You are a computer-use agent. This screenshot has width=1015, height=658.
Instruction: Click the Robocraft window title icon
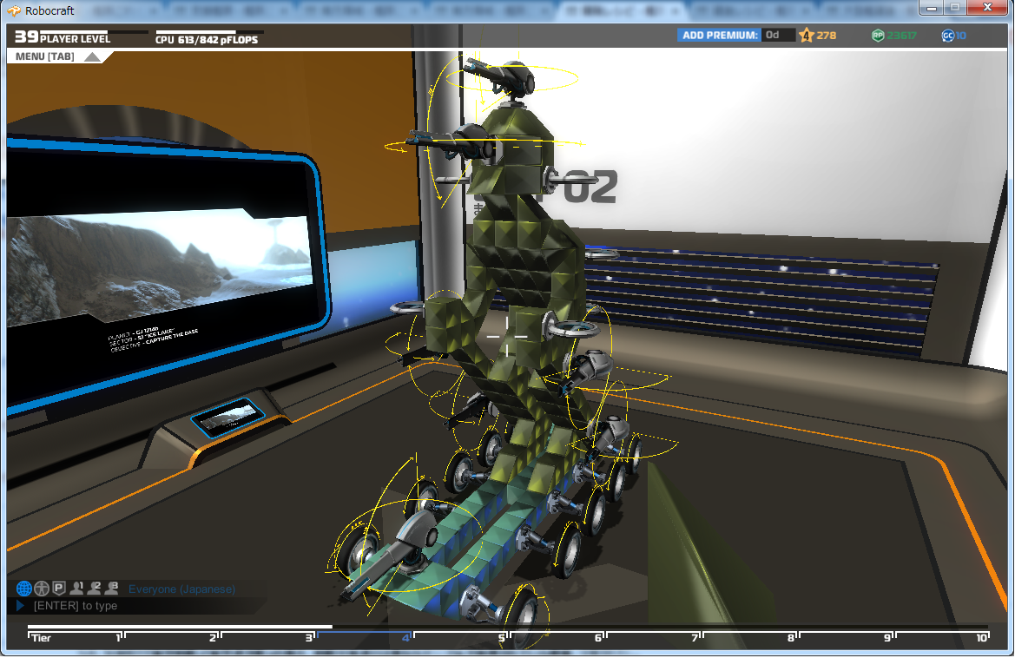click(14, 10)
